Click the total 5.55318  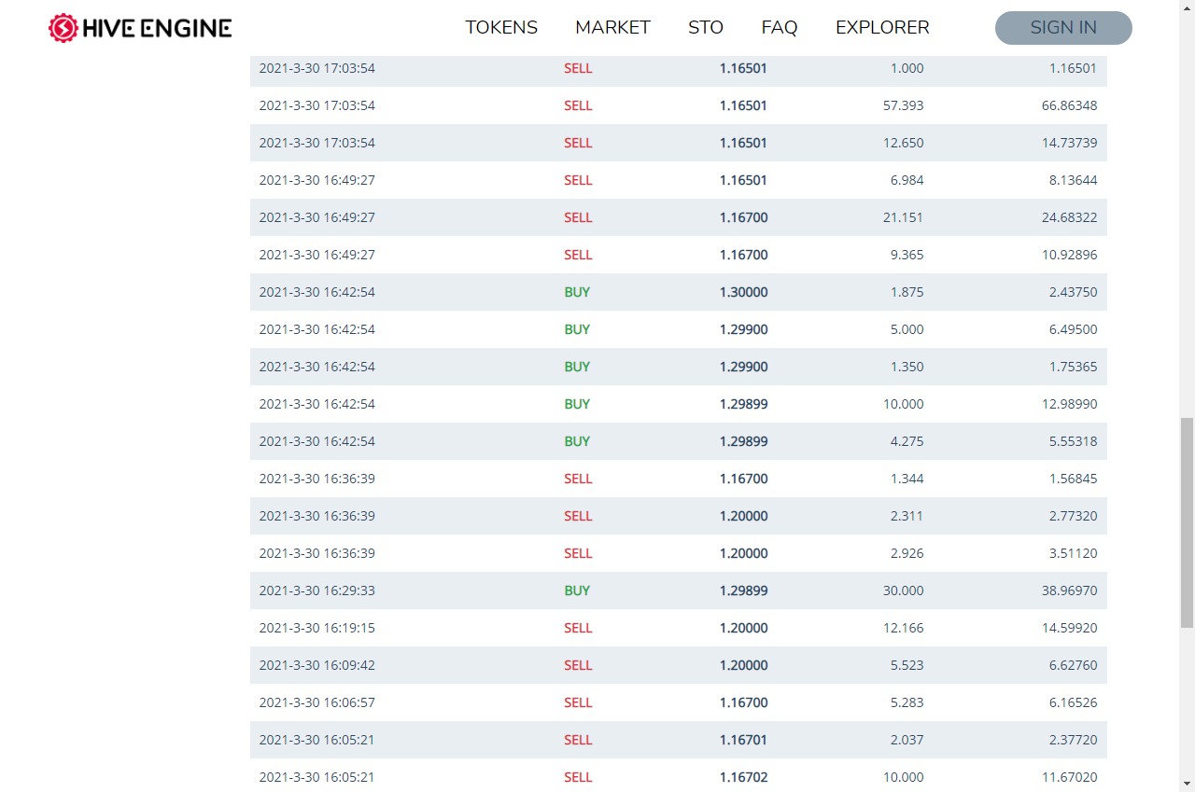coord(1073,441)
